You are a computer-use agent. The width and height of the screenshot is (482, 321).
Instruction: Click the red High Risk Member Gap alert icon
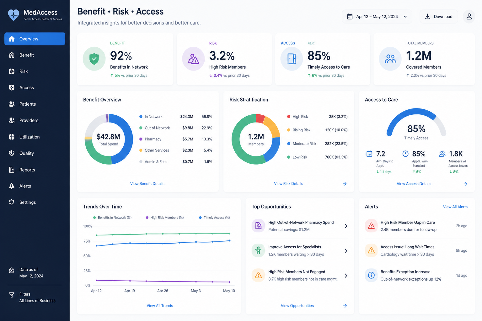371,226
